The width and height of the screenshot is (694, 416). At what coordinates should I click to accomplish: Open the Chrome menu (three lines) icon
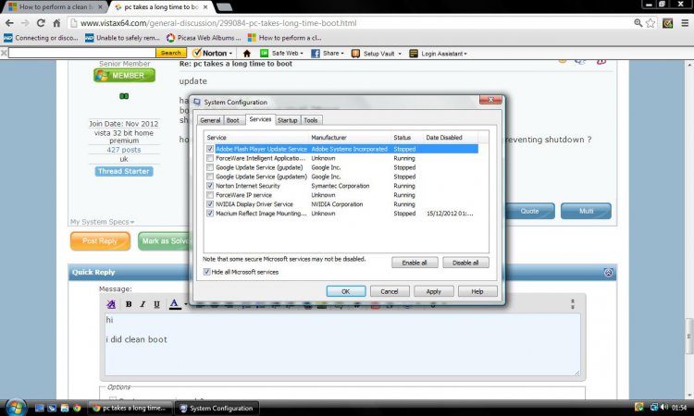click(x=685, y=23)
